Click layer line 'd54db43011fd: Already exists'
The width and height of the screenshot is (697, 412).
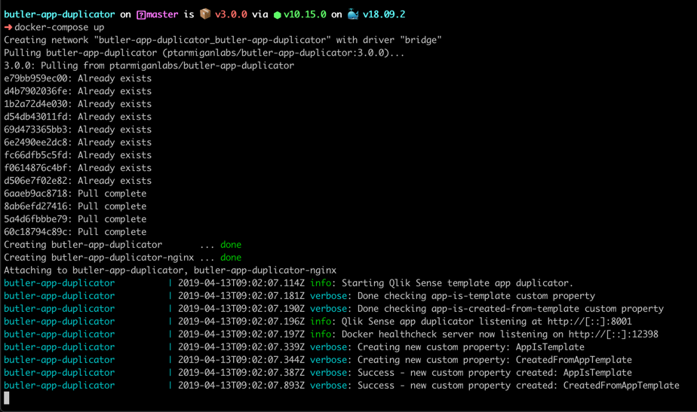78,117
